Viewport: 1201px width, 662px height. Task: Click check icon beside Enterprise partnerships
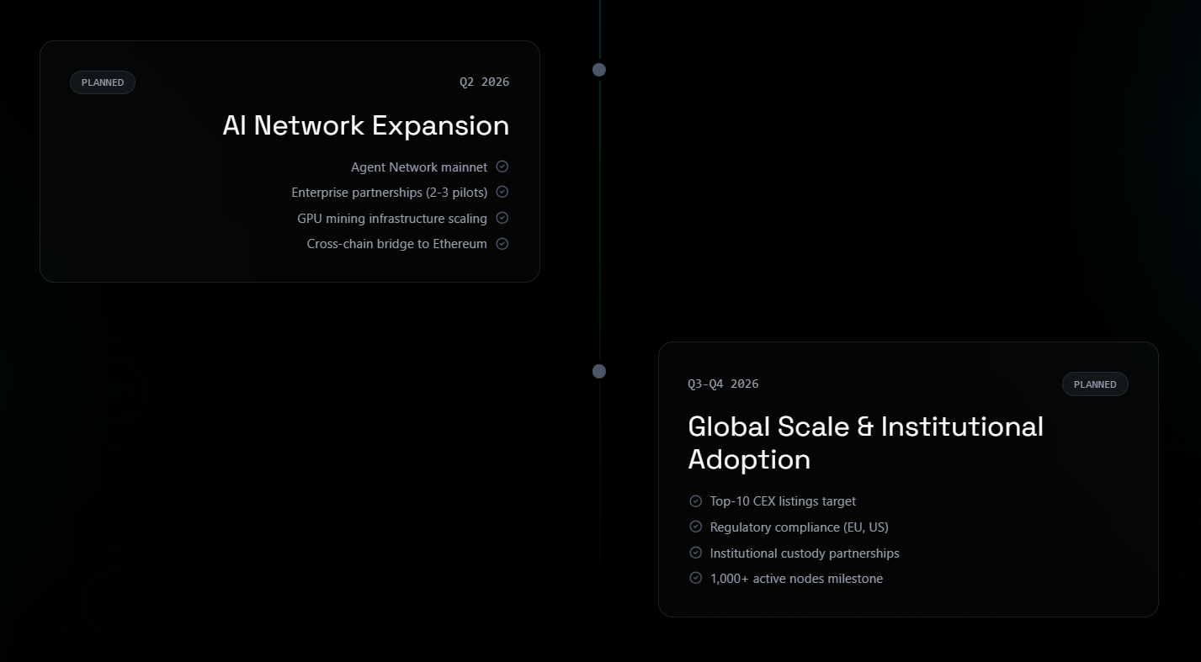pos(502,192)
